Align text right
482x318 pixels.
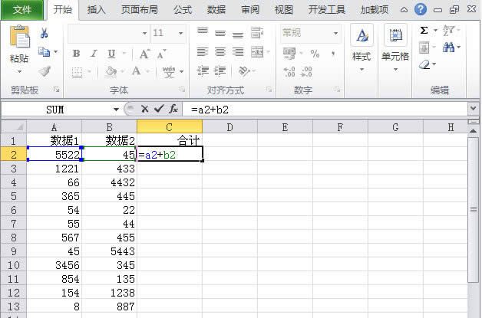[x=238, y=52]
